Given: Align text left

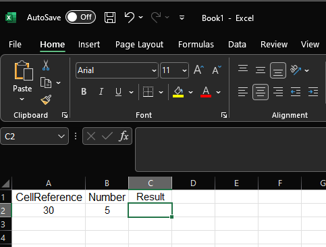Looking at the screenshot, I should (243, 92).
